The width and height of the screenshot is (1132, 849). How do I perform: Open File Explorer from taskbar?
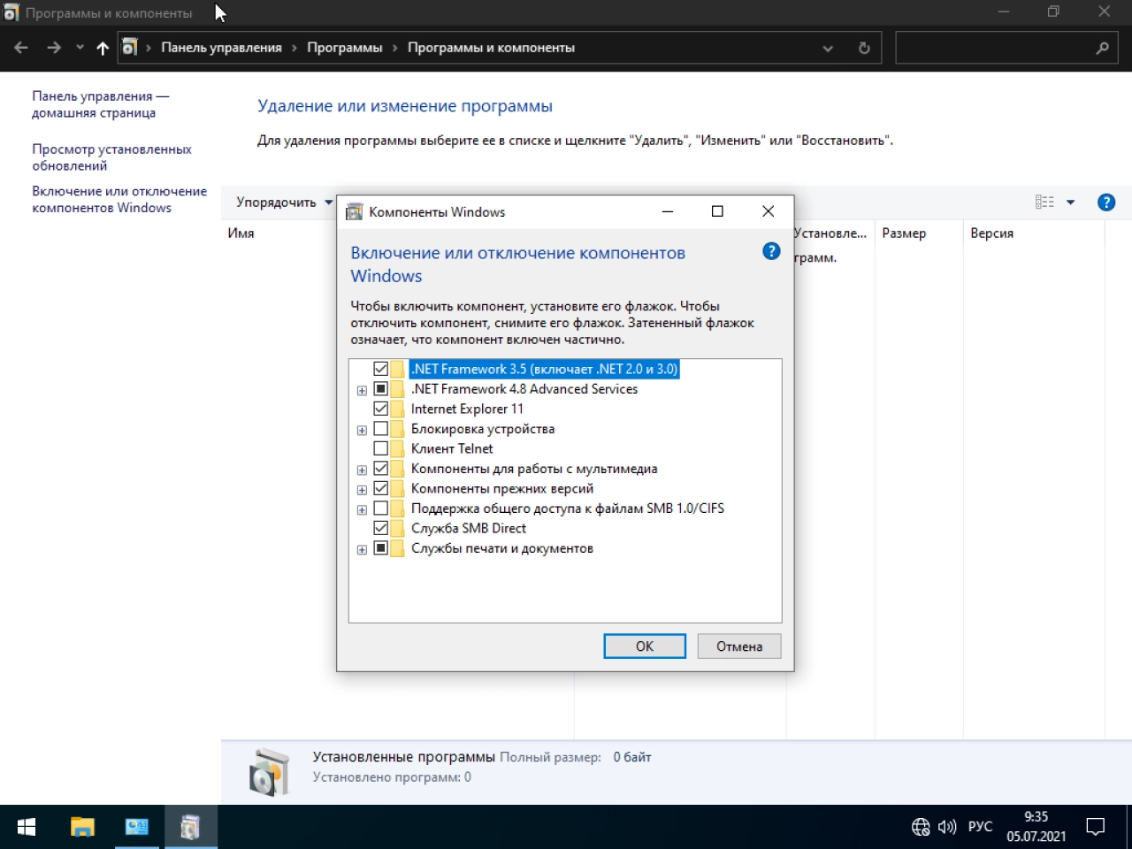(x=82, y=827)
